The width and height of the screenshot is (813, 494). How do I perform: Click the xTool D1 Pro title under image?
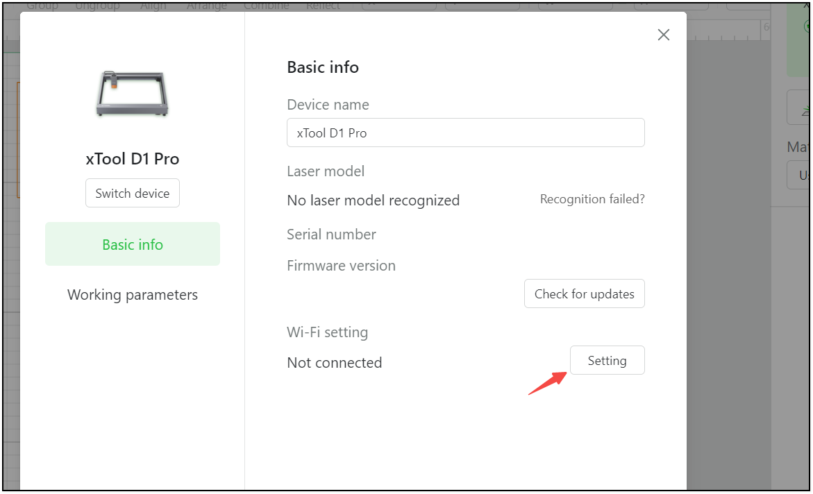133,159
